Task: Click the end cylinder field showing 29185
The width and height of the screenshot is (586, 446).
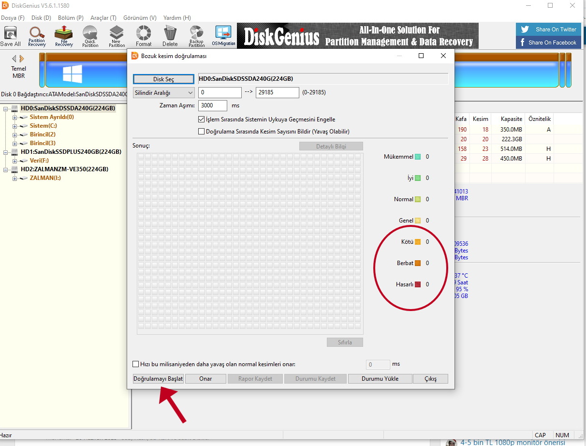Action: [277, 92]
